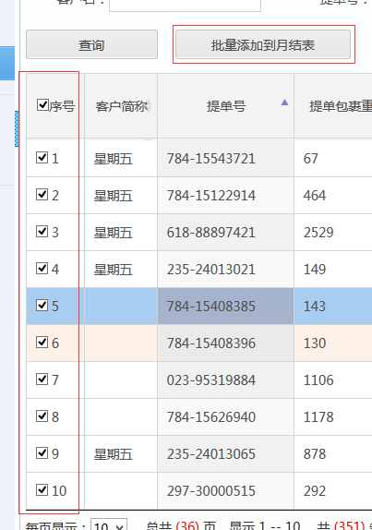The height and width of the screenshot is (530, 372).
Task: Uncheck the checkbox for row 1
Action: click(x=42, y=158)
